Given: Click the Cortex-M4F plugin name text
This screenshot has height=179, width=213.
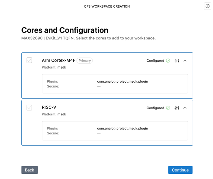Looking at the screenshot, I should pos(122,81).
